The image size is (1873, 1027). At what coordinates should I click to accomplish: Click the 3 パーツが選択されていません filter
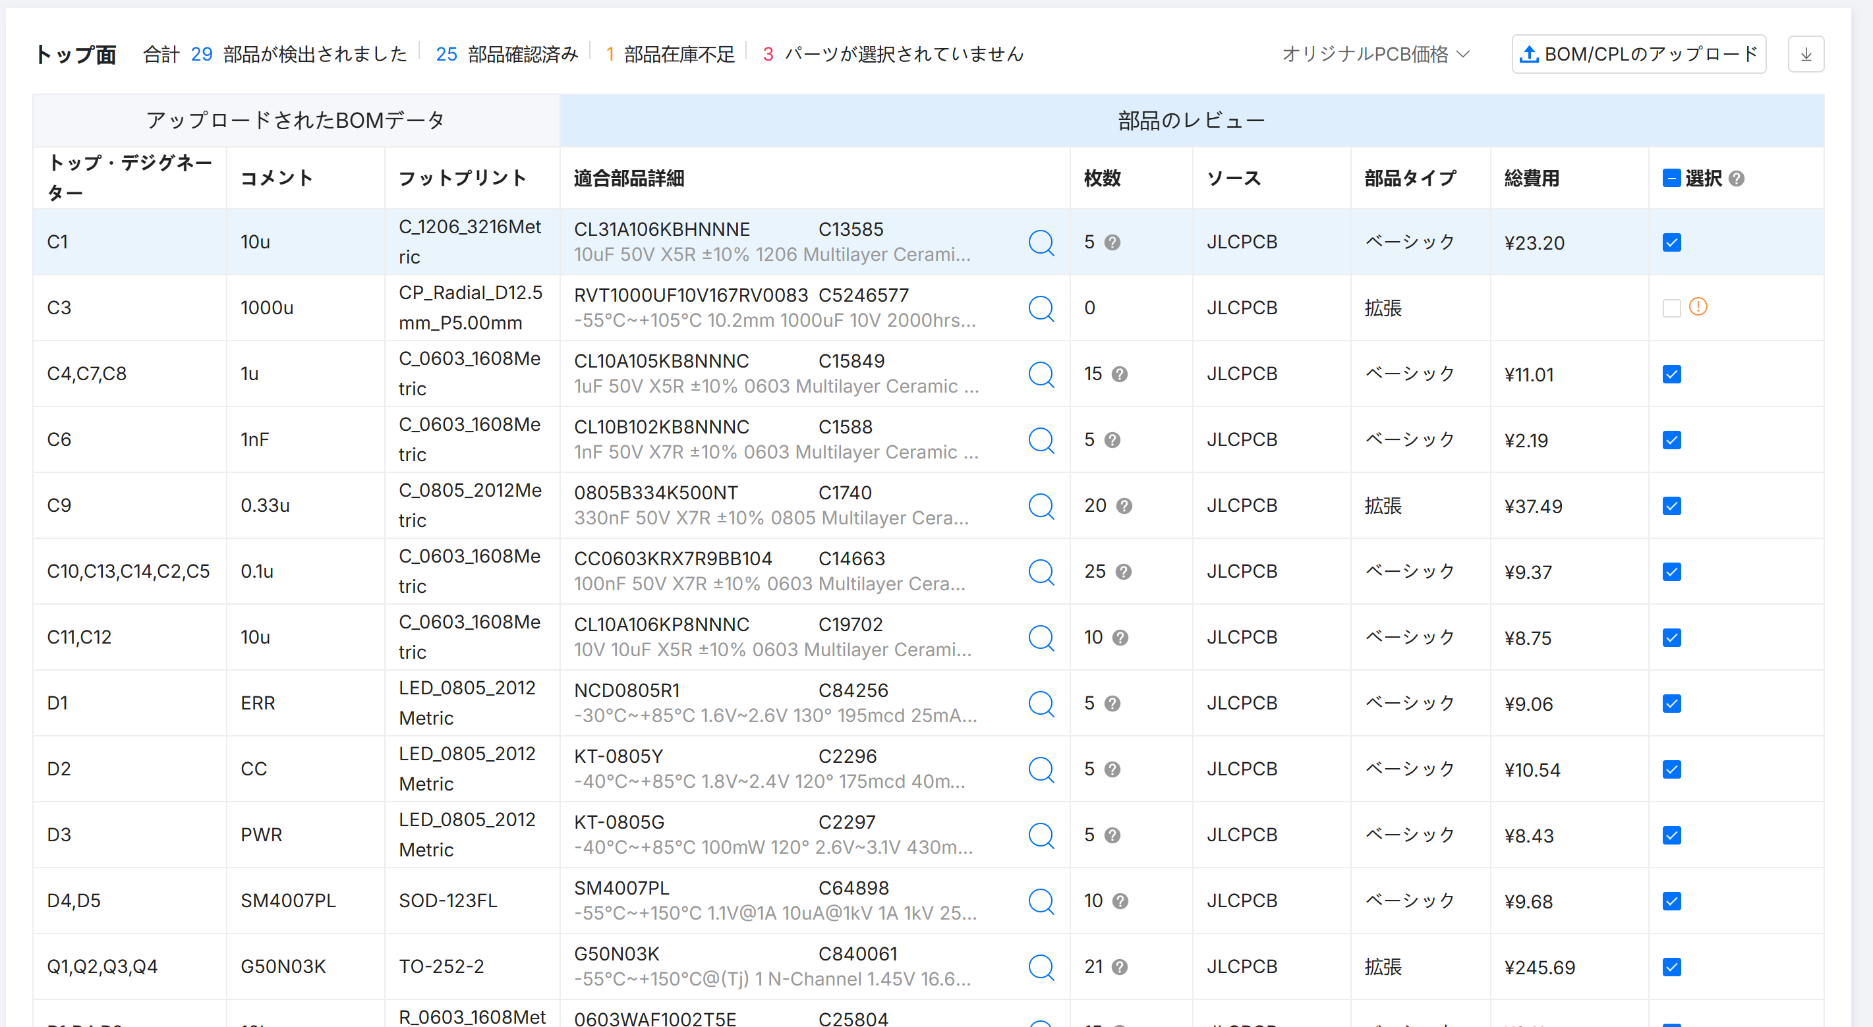[x=893, y=55]
